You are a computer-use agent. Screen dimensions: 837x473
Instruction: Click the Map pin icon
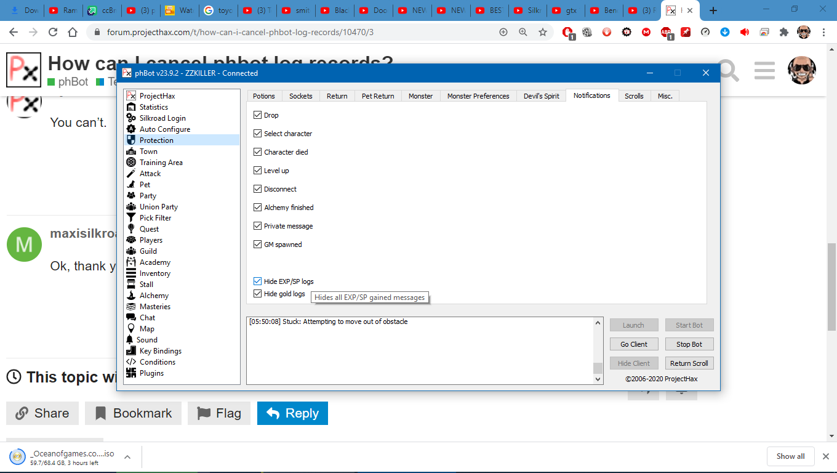point(130,329)
